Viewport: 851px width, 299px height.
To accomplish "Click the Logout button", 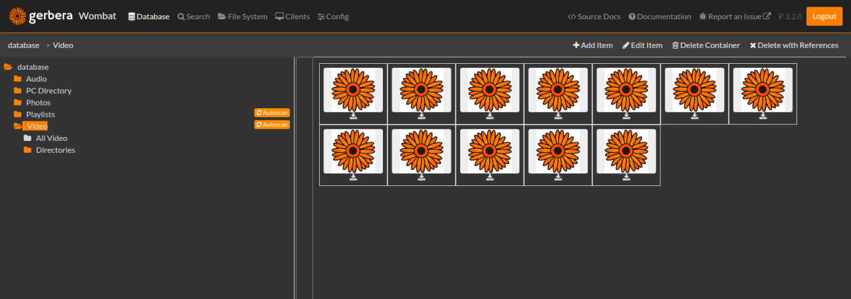I will click(x=824, y=16).
